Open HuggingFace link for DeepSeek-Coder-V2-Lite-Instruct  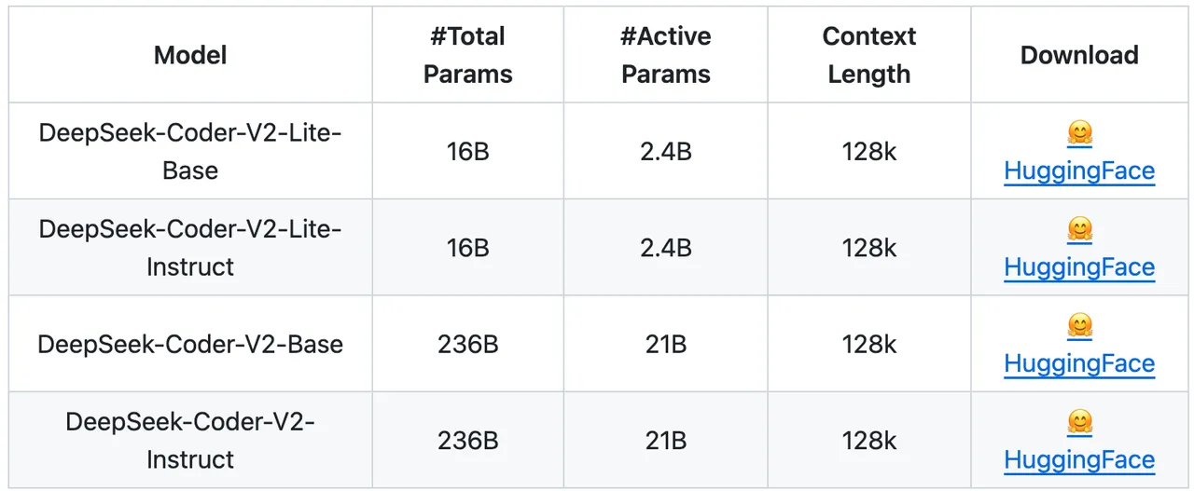pos(1079,267)
